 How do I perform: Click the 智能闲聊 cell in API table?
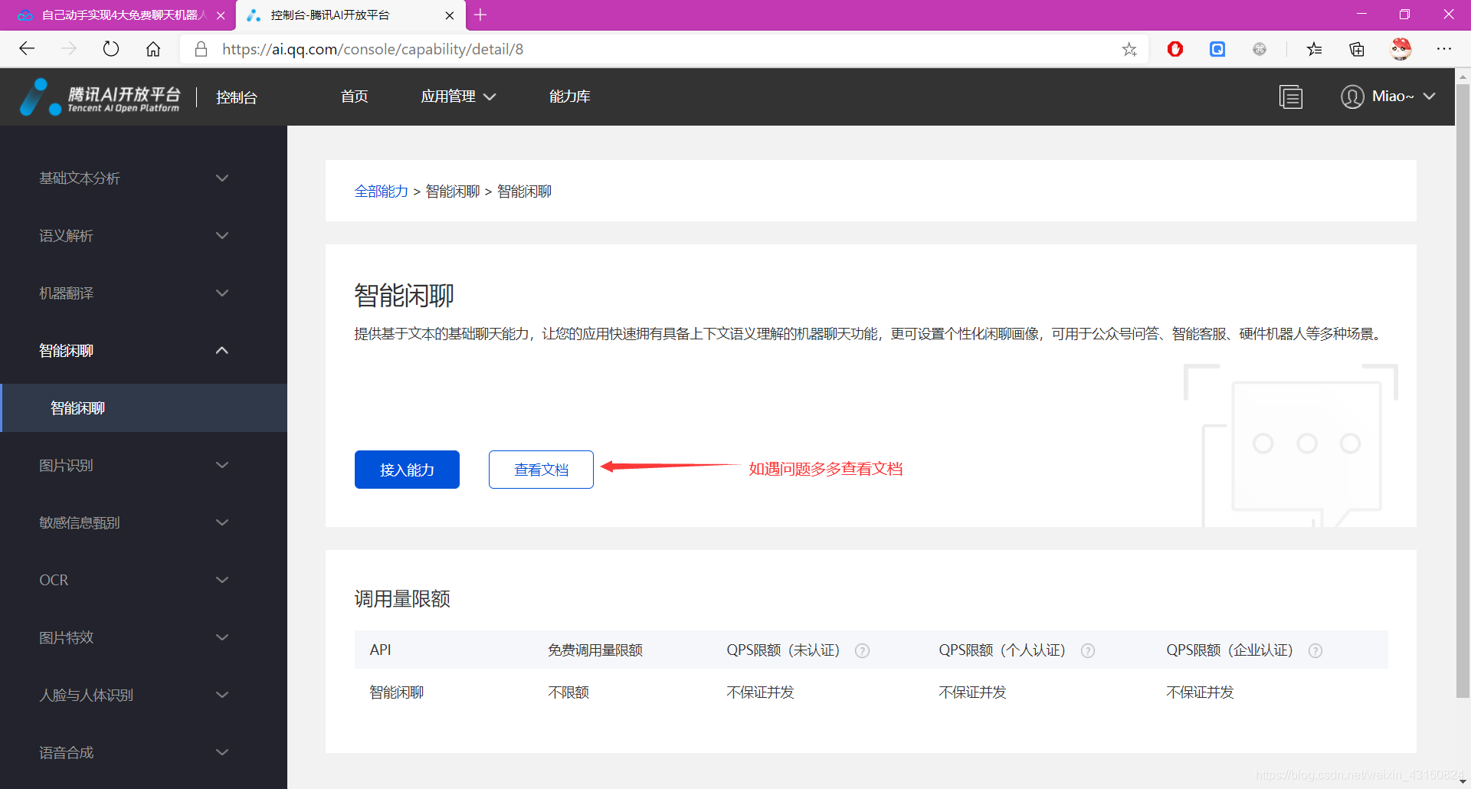coord(396,692)
